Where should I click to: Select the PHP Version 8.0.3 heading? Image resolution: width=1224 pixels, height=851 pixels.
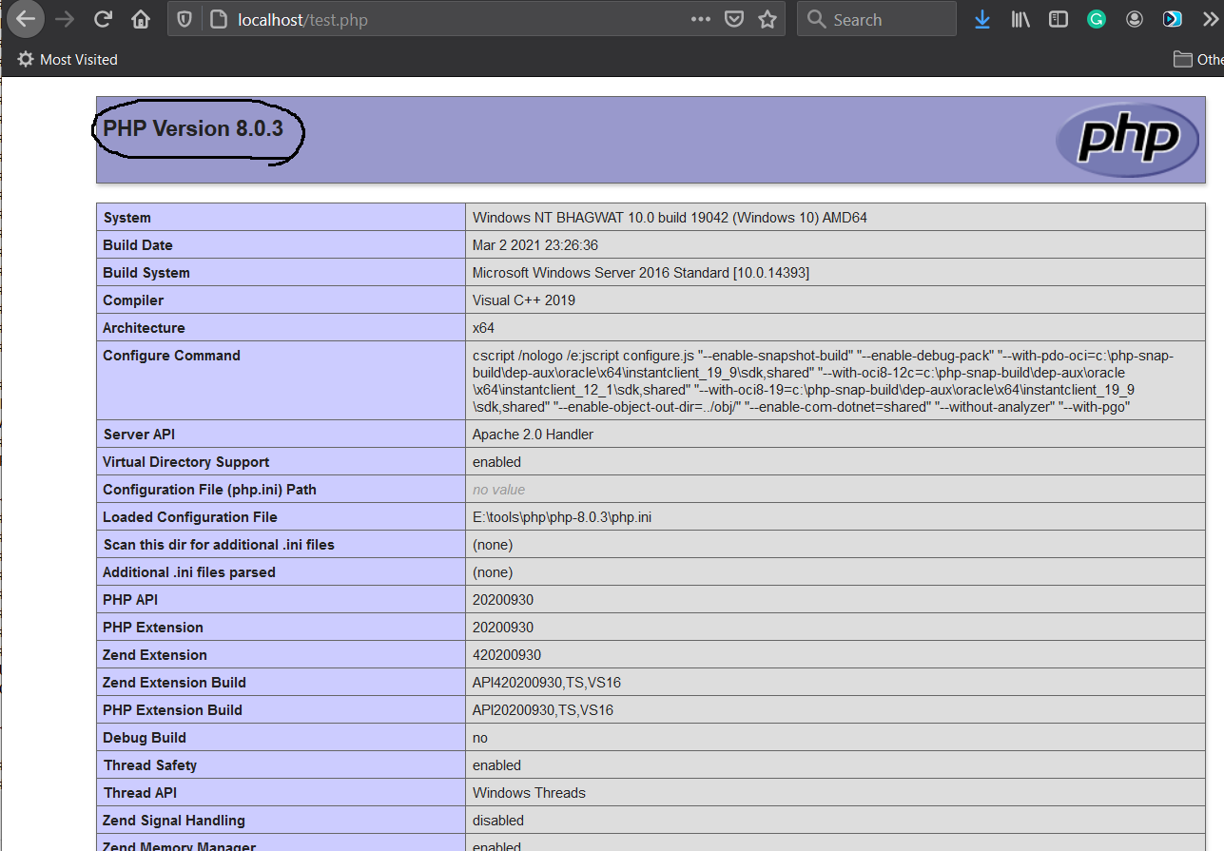(x=193, y=128)
